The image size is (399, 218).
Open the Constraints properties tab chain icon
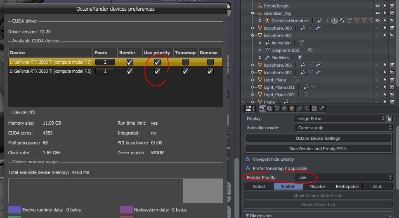tap(300, 109)
